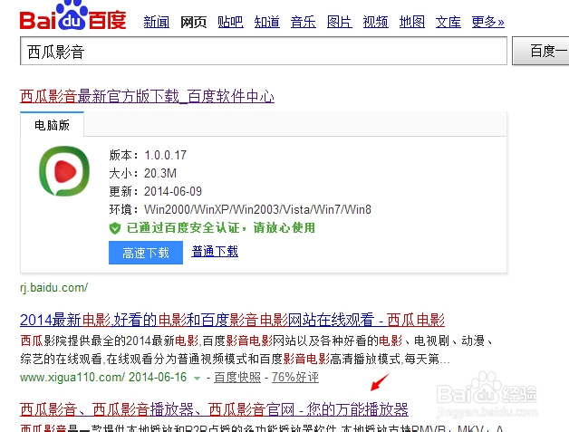Viewport: 569px width, 432px height.
Task: Open the 新闻 navigation link
Action: 157,22
